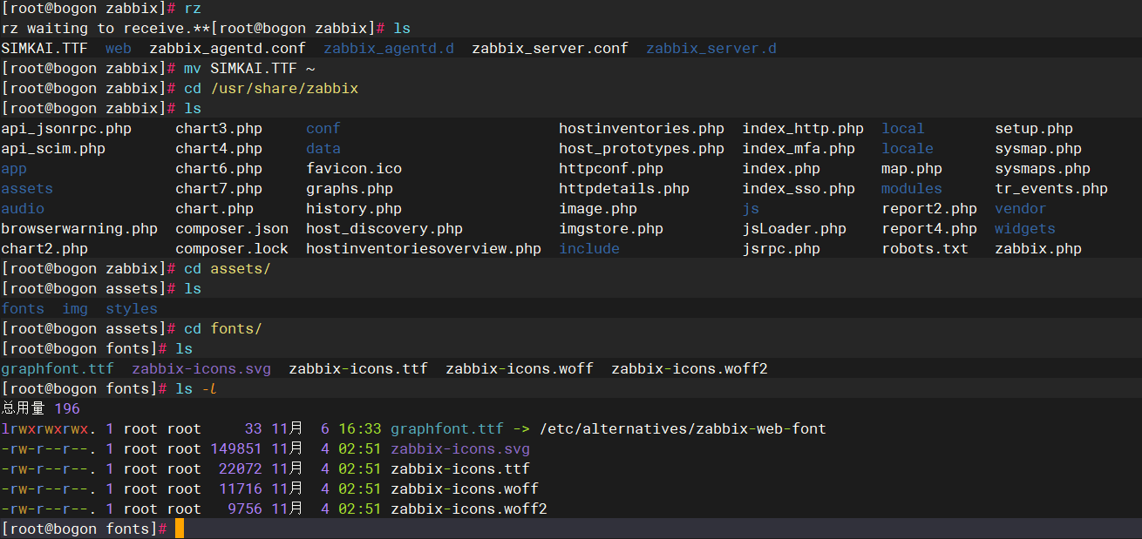The image size is (1142, 539).
Task: Select browserwarning.php file name
Action: [x=79, y=228]
